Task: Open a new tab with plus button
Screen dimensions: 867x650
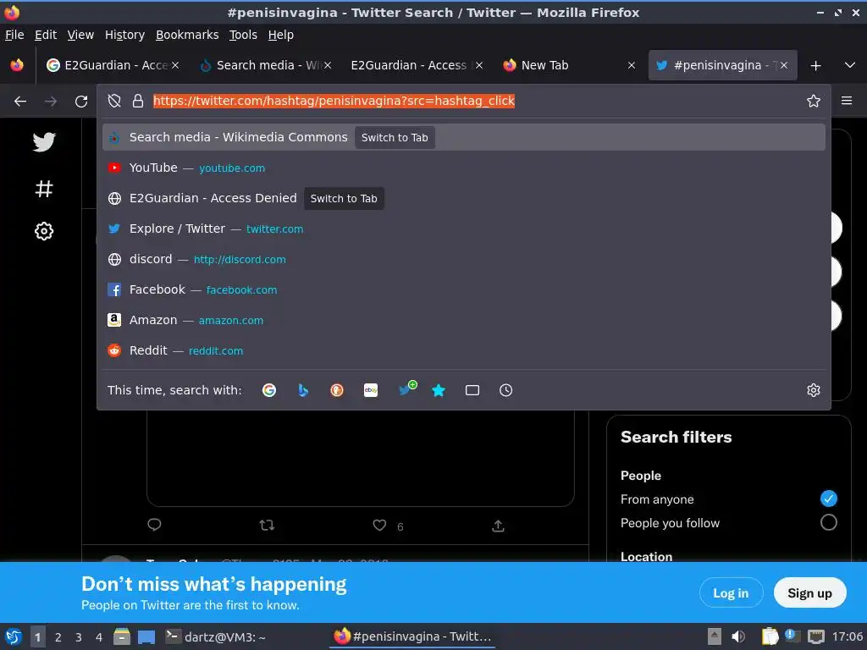Action: click(815, 66)
